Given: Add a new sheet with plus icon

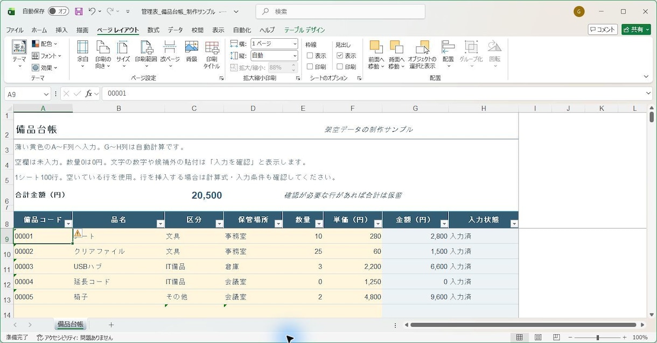Looking at the screenshot, I should click(x=111, y=325).
